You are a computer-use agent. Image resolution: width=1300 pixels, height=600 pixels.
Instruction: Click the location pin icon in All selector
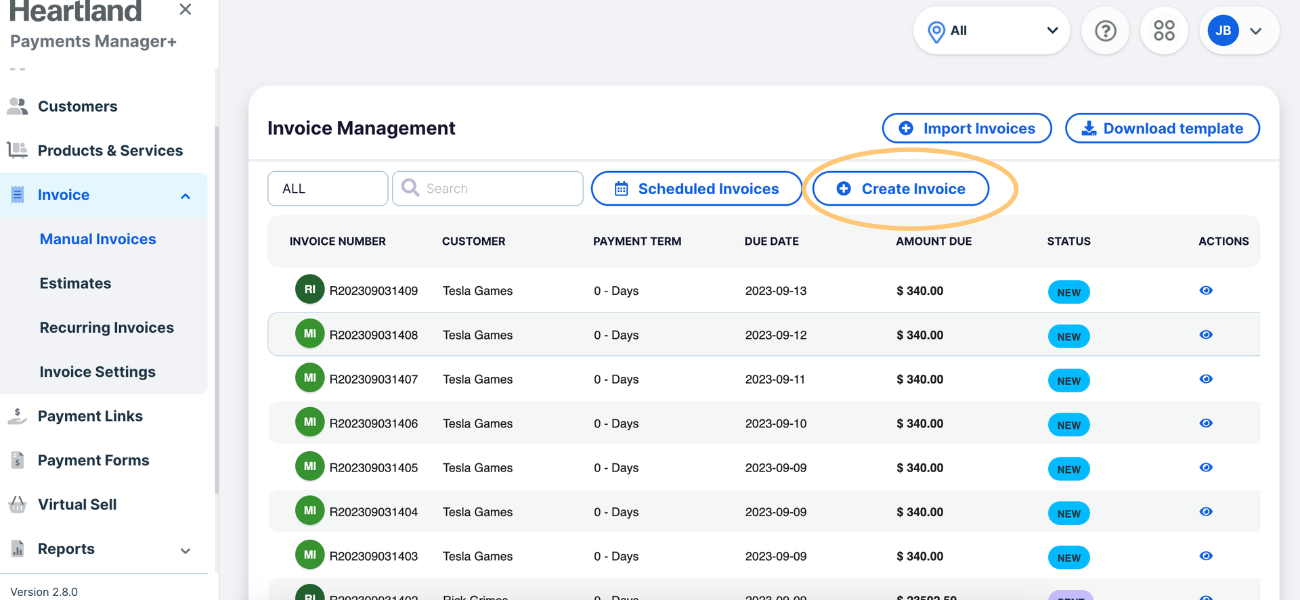[936, 31]
